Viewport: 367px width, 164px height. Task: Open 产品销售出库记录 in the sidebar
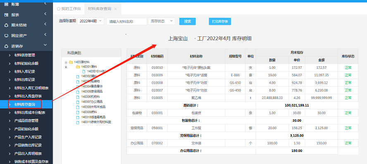tap(28, 145)
